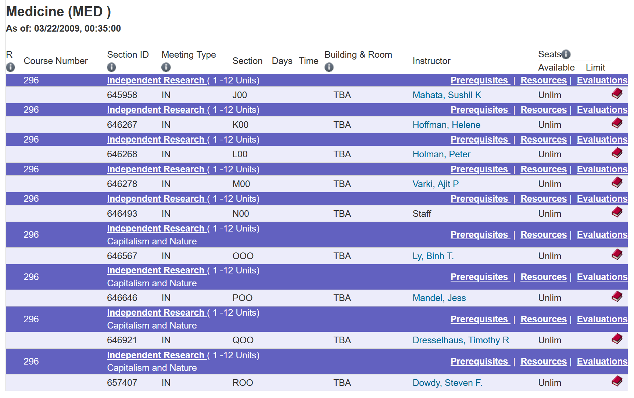
Task: Open the book icon in the Mandel row
Action: tap(617, 296)
